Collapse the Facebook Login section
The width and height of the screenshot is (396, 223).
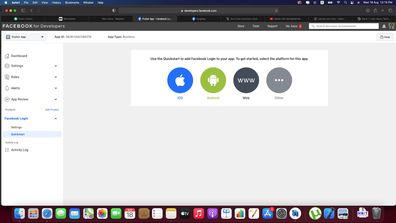pyautogui.click(x=56, y=118)
